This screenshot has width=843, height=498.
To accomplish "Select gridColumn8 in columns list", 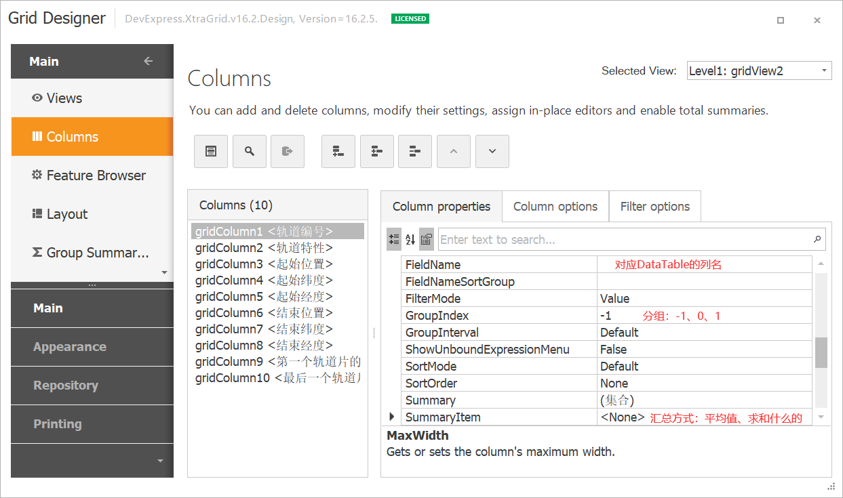I will [x=277, y=345].
